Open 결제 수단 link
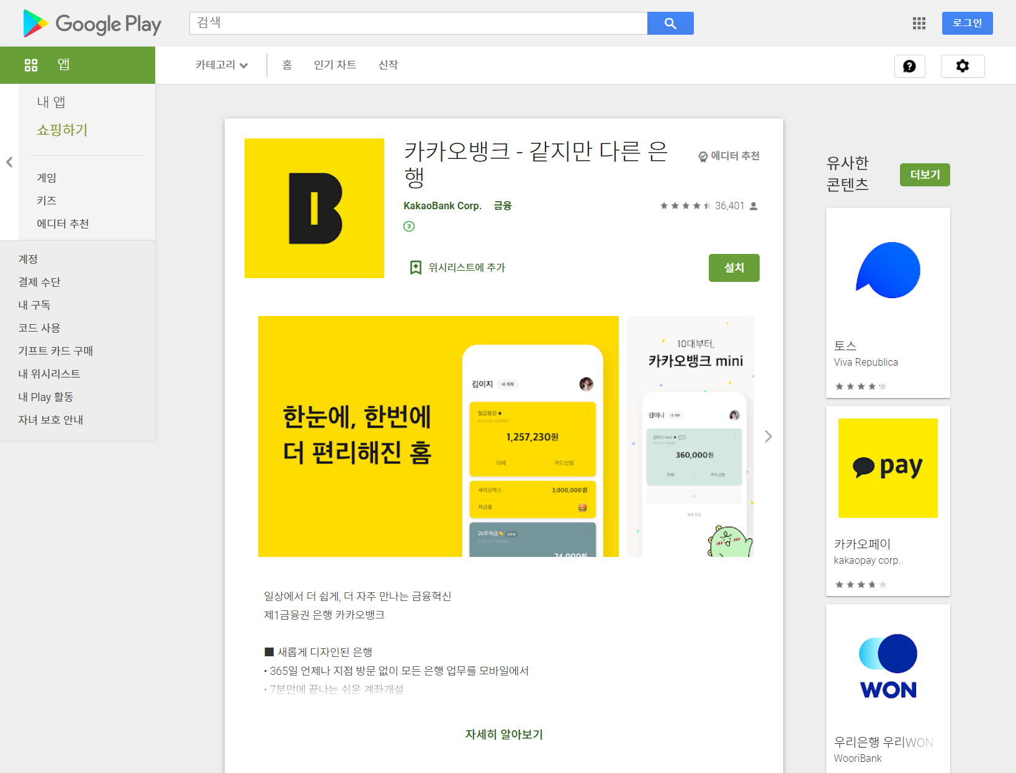1016x773 pixels. click(39, 282)
